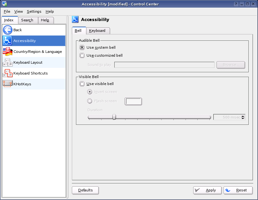Click the Sound to play input field
Screen dimensions: 258x200
click(x=164, y=65)
